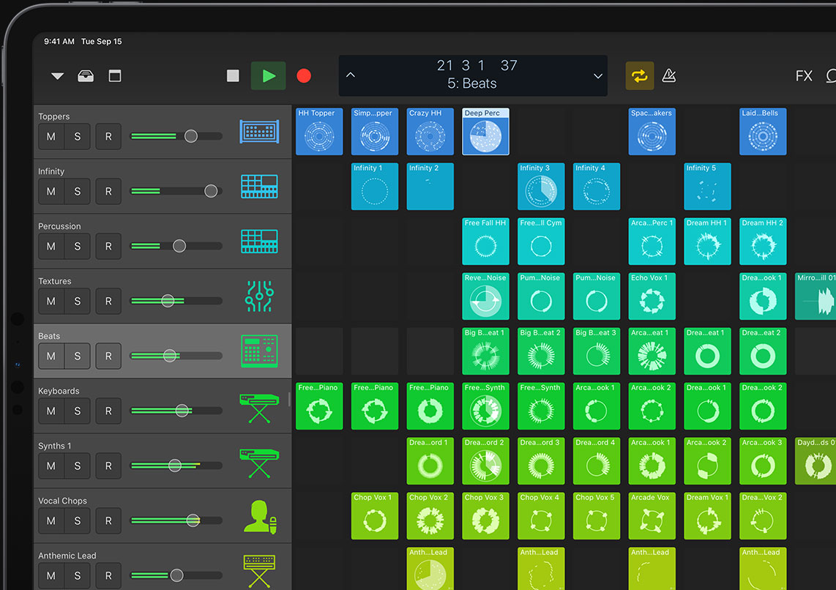Open the Keyboards stand instrument icon
The image size is (836, 590).
pos(259,408)
